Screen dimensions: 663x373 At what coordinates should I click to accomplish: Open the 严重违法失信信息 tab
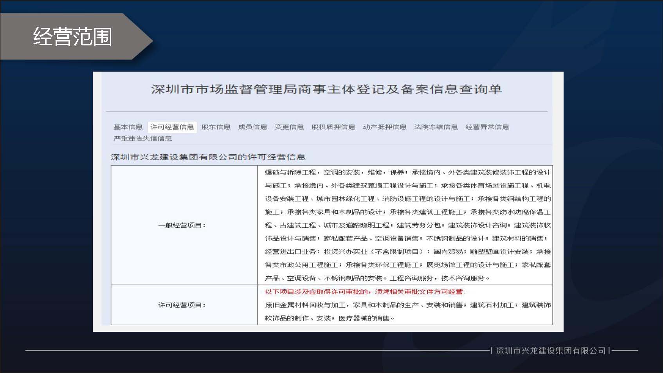pyautogui.click(x=142, y=138)
